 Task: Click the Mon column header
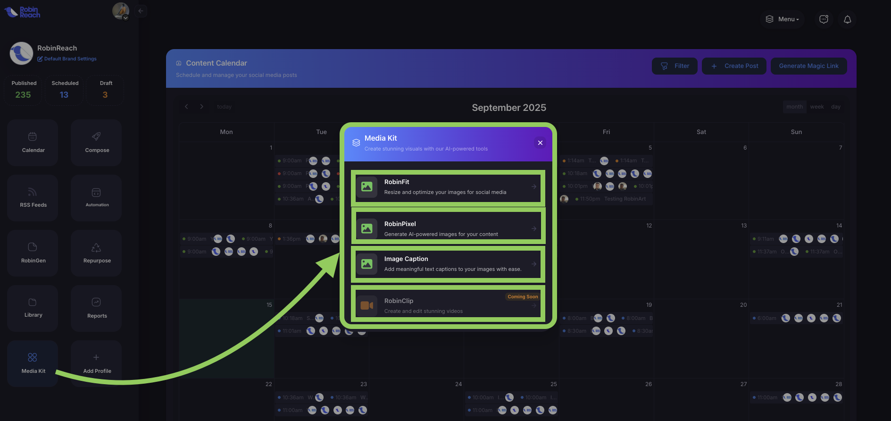(226, 132)
